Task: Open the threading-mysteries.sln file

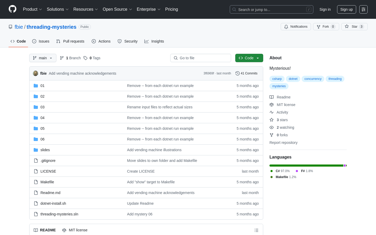Action: [x=59, y=214]
